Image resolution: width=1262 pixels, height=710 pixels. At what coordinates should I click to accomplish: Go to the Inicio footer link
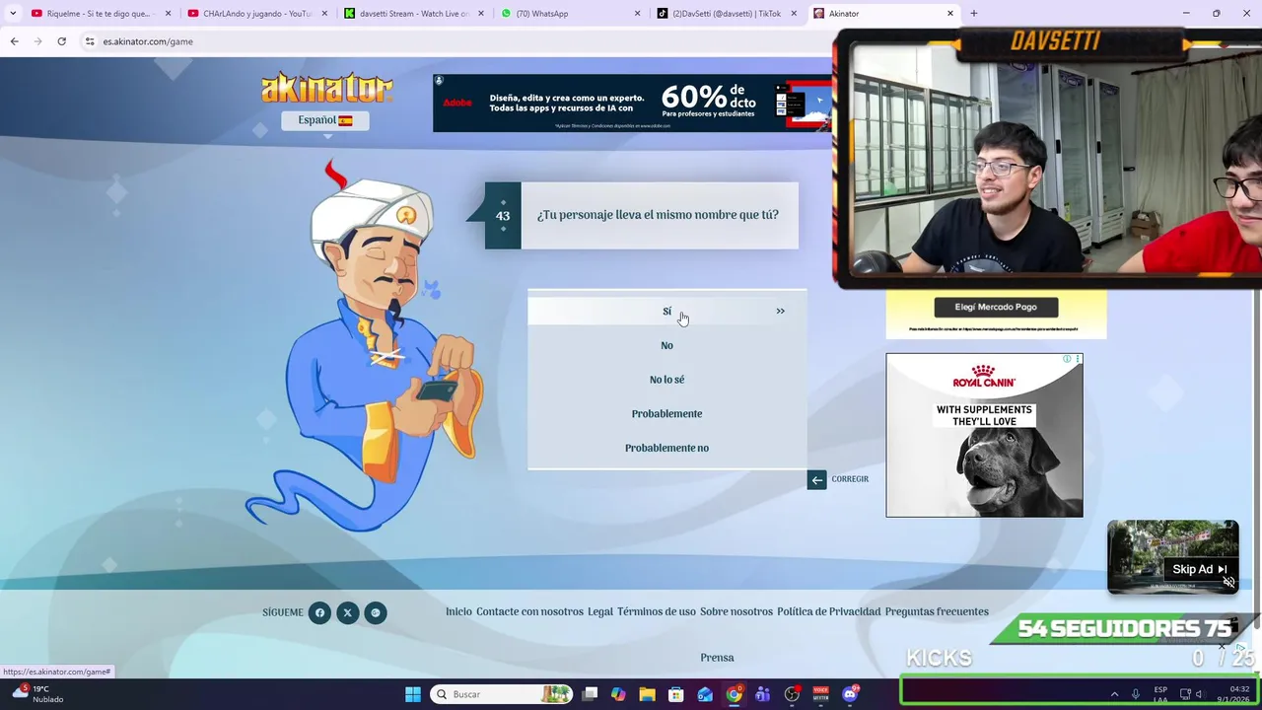coord(458,611)
